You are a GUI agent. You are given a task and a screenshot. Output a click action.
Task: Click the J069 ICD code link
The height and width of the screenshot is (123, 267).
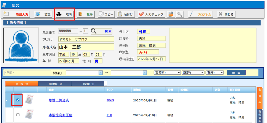(x=110, y=100)
